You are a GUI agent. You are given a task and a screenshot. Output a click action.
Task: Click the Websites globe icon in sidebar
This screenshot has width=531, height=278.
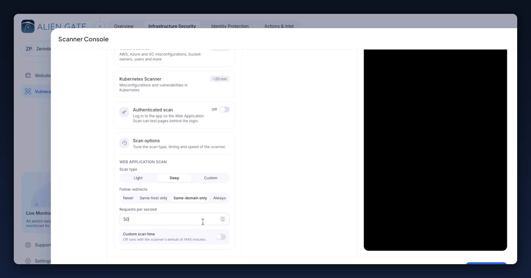point(28,75)
